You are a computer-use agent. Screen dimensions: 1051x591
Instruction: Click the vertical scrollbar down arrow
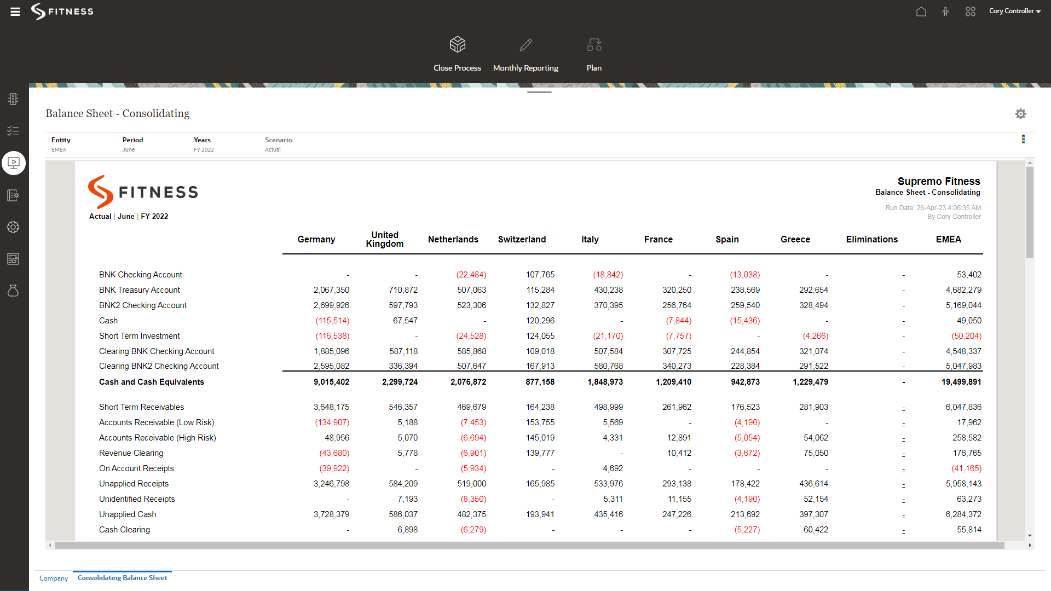click(x=1030, y=536)
